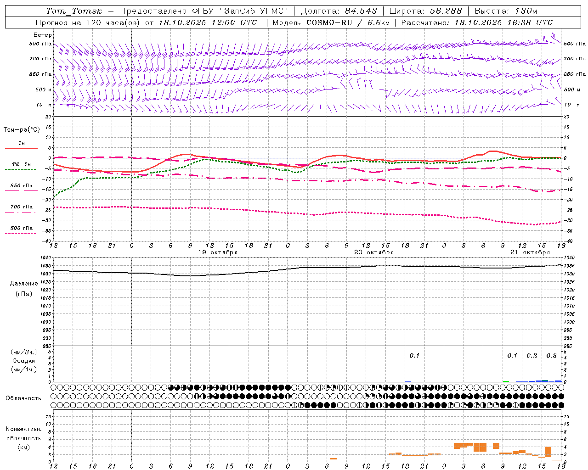This screenshot has height=470, width=588.
Task: Click the station name 'Tom_Tomsk' in the header
Action: tap(74, 11)
